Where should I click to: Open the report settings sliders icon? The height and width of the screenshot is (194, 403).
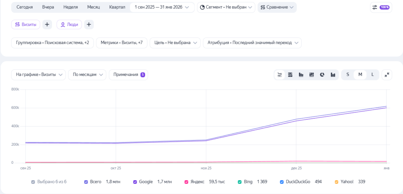click(x=376, y=7)
